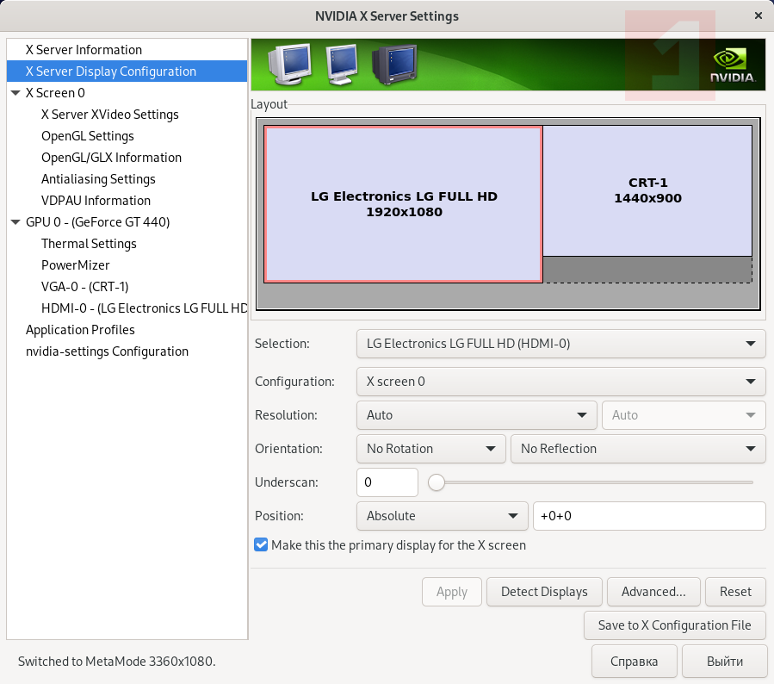Open Application Profiles page

click(127, 330)
